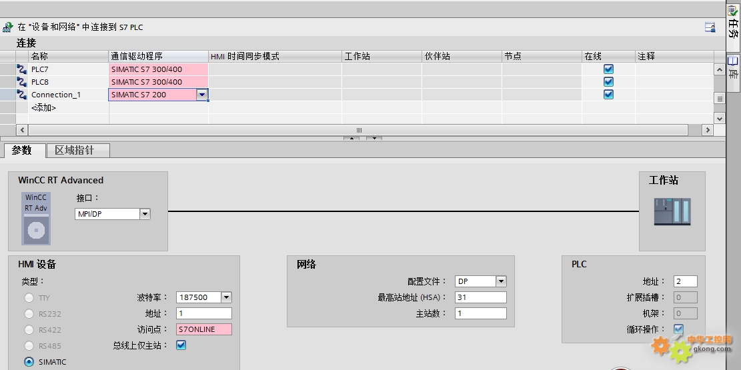This screenshot has width=741, height=370.
Task: Select the RS422 radio button
Action: point(29,330)
